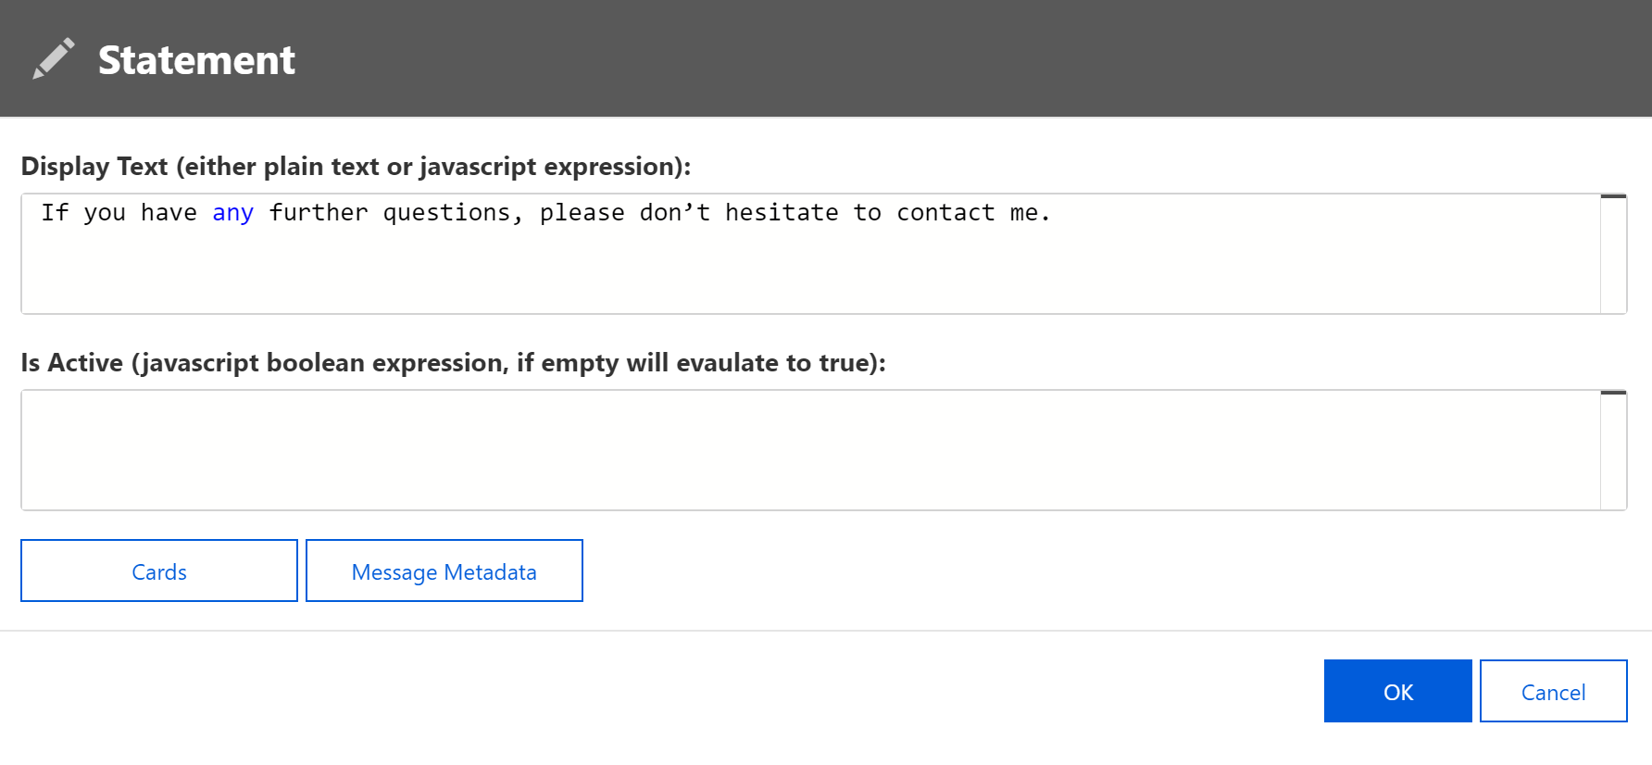Focus the Display Text editor box

810,254
